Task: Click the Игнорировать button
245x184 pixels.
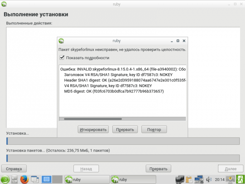Action: point(93,129)
